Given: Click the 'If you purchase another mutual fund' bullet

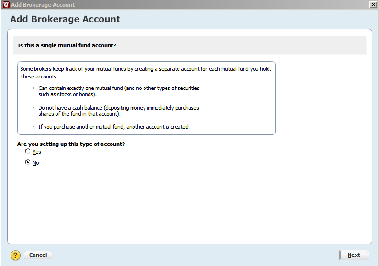Looking at the screenshot, I should (x=114, y=127).
